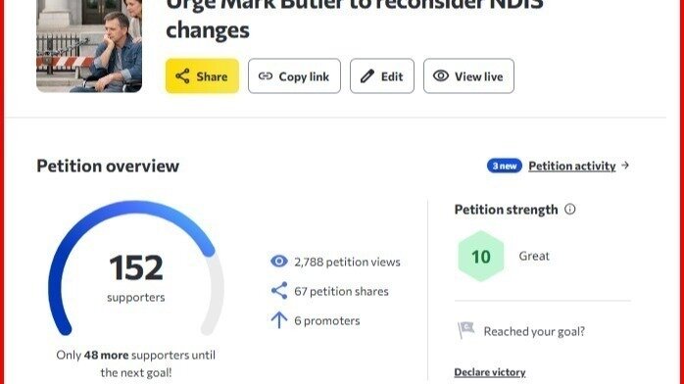
Task: Click the petition strength score hexagon
Action: [481, 257]
